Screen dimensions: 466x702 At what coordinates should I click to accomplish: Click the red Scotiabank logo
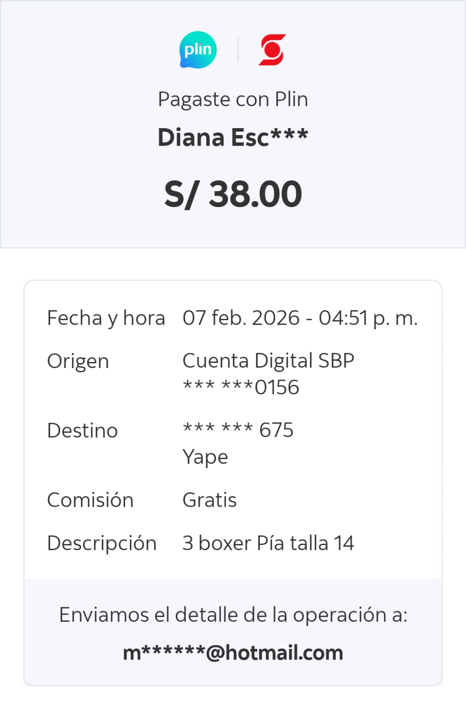(272, 50)
